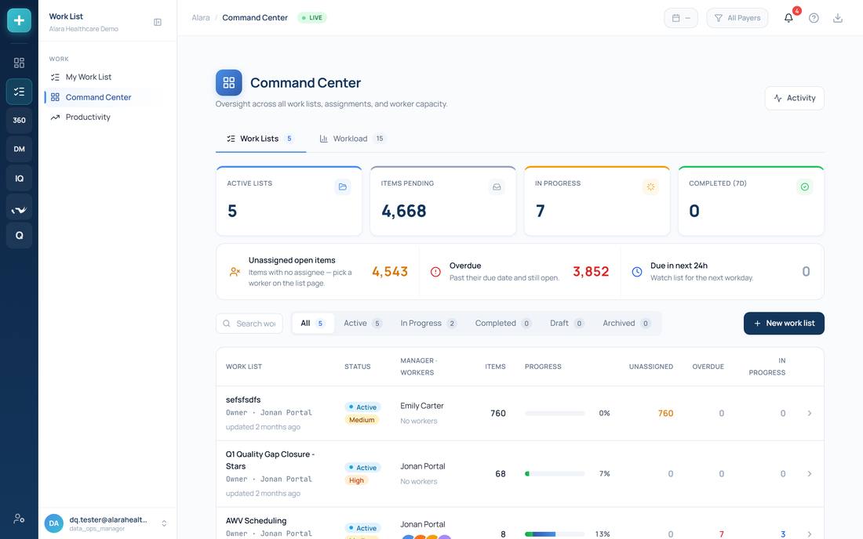Filter by Completed work lists
Screen dimensions: 863x539
pos(503,323)
